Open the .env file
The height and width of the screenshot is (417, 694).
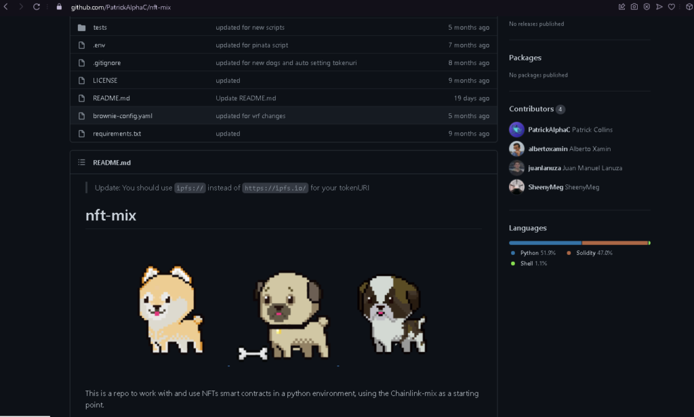click(99, 45)
